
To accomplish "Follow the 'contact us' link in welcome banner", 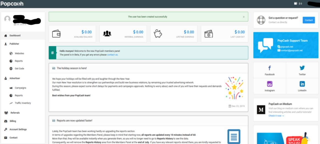I will click(x=112, y=55).
